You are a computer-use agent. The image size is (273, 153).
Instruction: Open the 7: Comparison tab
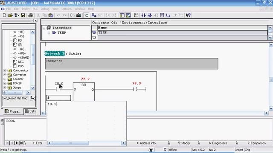tap(257, 143)
